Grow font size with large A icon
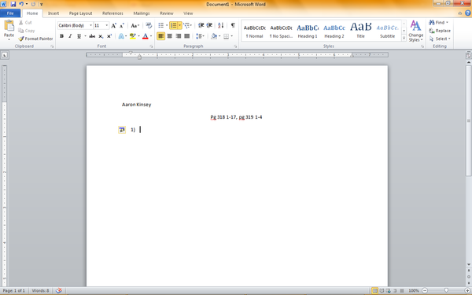472x295 pixels. (113, 26)
